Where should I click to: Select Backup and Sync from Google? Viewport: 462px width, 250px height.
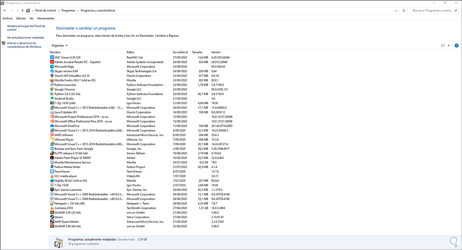141,149
